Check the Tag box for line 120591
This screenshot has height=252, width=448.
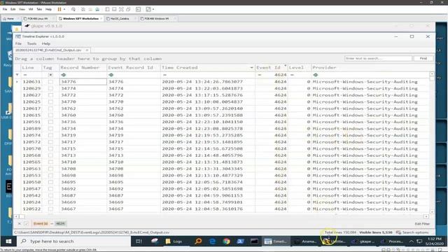point(50,122)
